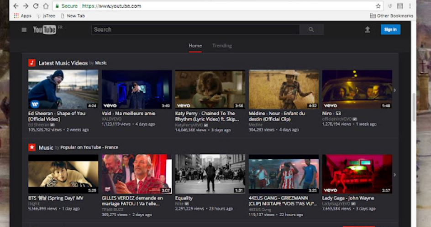Open the Apps bookmarks shortcut
431x227 pixels.
point(22,16)
